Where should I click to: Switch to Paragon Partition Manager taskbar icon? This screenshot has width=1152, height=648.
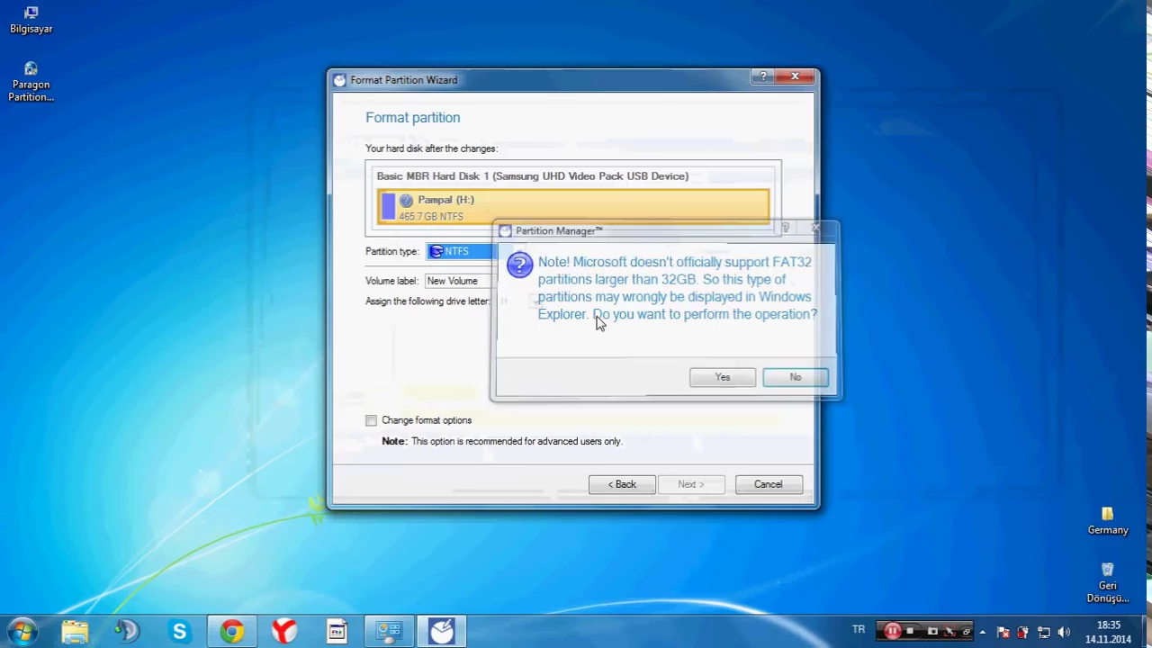point(442,632)
